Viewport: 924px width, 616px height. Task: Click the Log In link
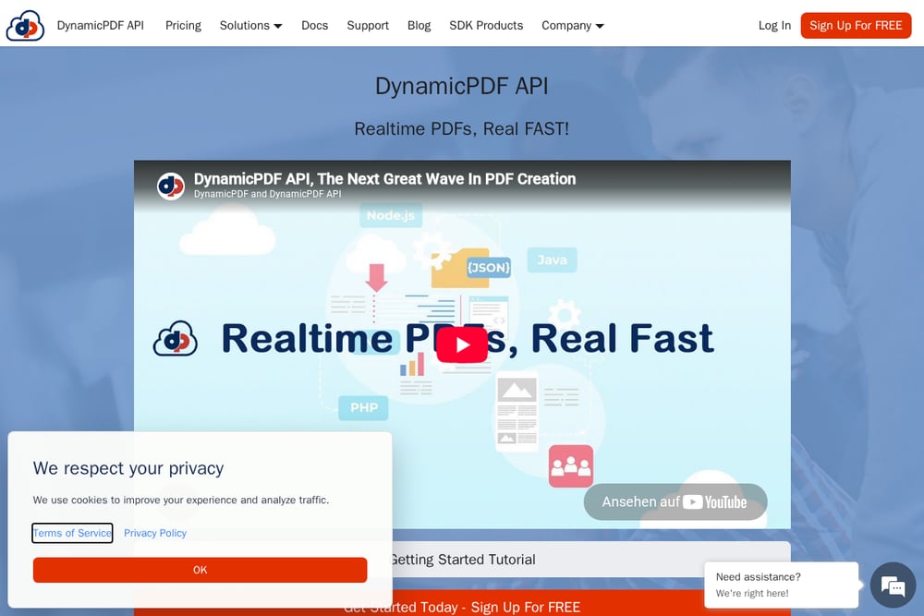774,25
